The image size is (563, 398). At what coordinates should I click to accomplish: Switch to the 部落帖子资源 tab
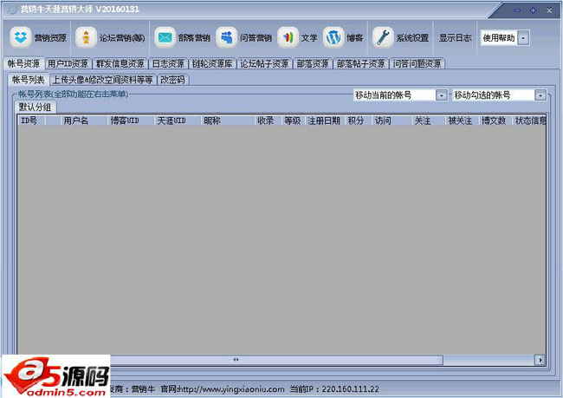[x=361, y=64]
